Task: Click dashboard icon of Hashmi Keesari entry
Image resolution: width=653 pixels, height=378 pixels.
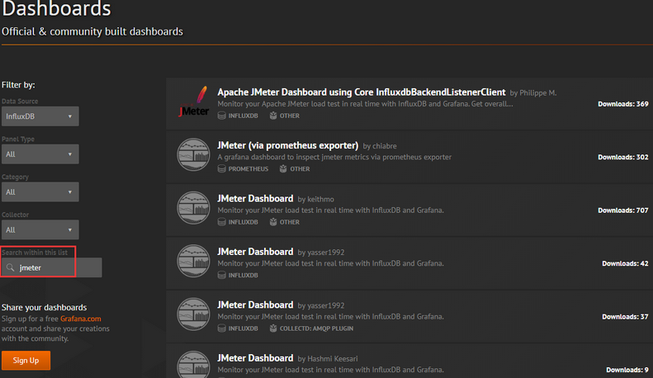Action: 193,365
